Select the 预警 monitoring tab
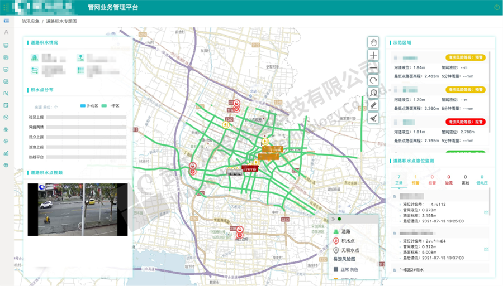The image size is (503, 286). [415, 180]
